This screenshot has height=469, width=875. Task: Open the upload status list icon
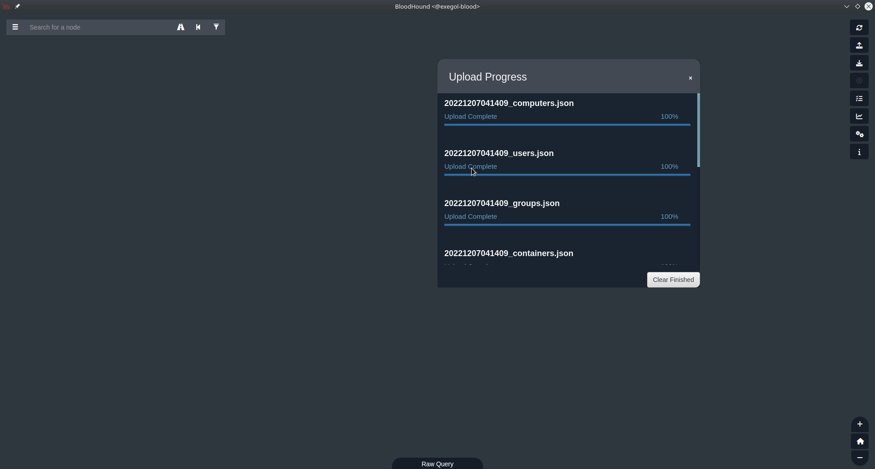coord(859,99)
